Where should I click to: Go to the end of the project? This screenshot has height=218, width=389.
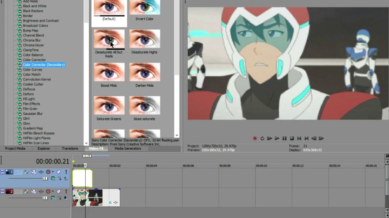[x=306, y=138]
